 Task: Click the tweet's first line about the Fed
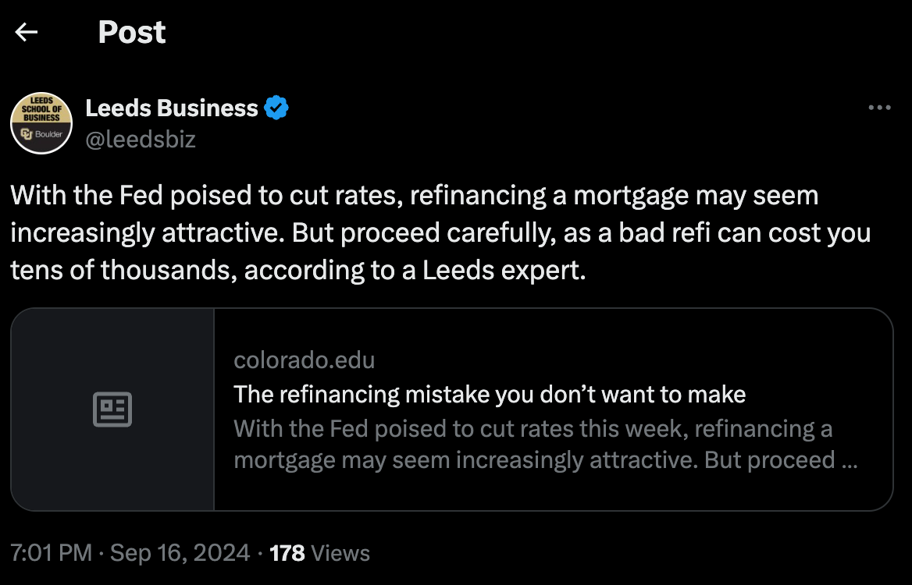coord(414,195)
